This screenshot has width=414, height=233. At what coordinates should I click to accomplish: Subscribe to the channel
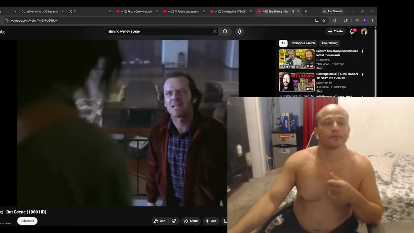point(27,221)
